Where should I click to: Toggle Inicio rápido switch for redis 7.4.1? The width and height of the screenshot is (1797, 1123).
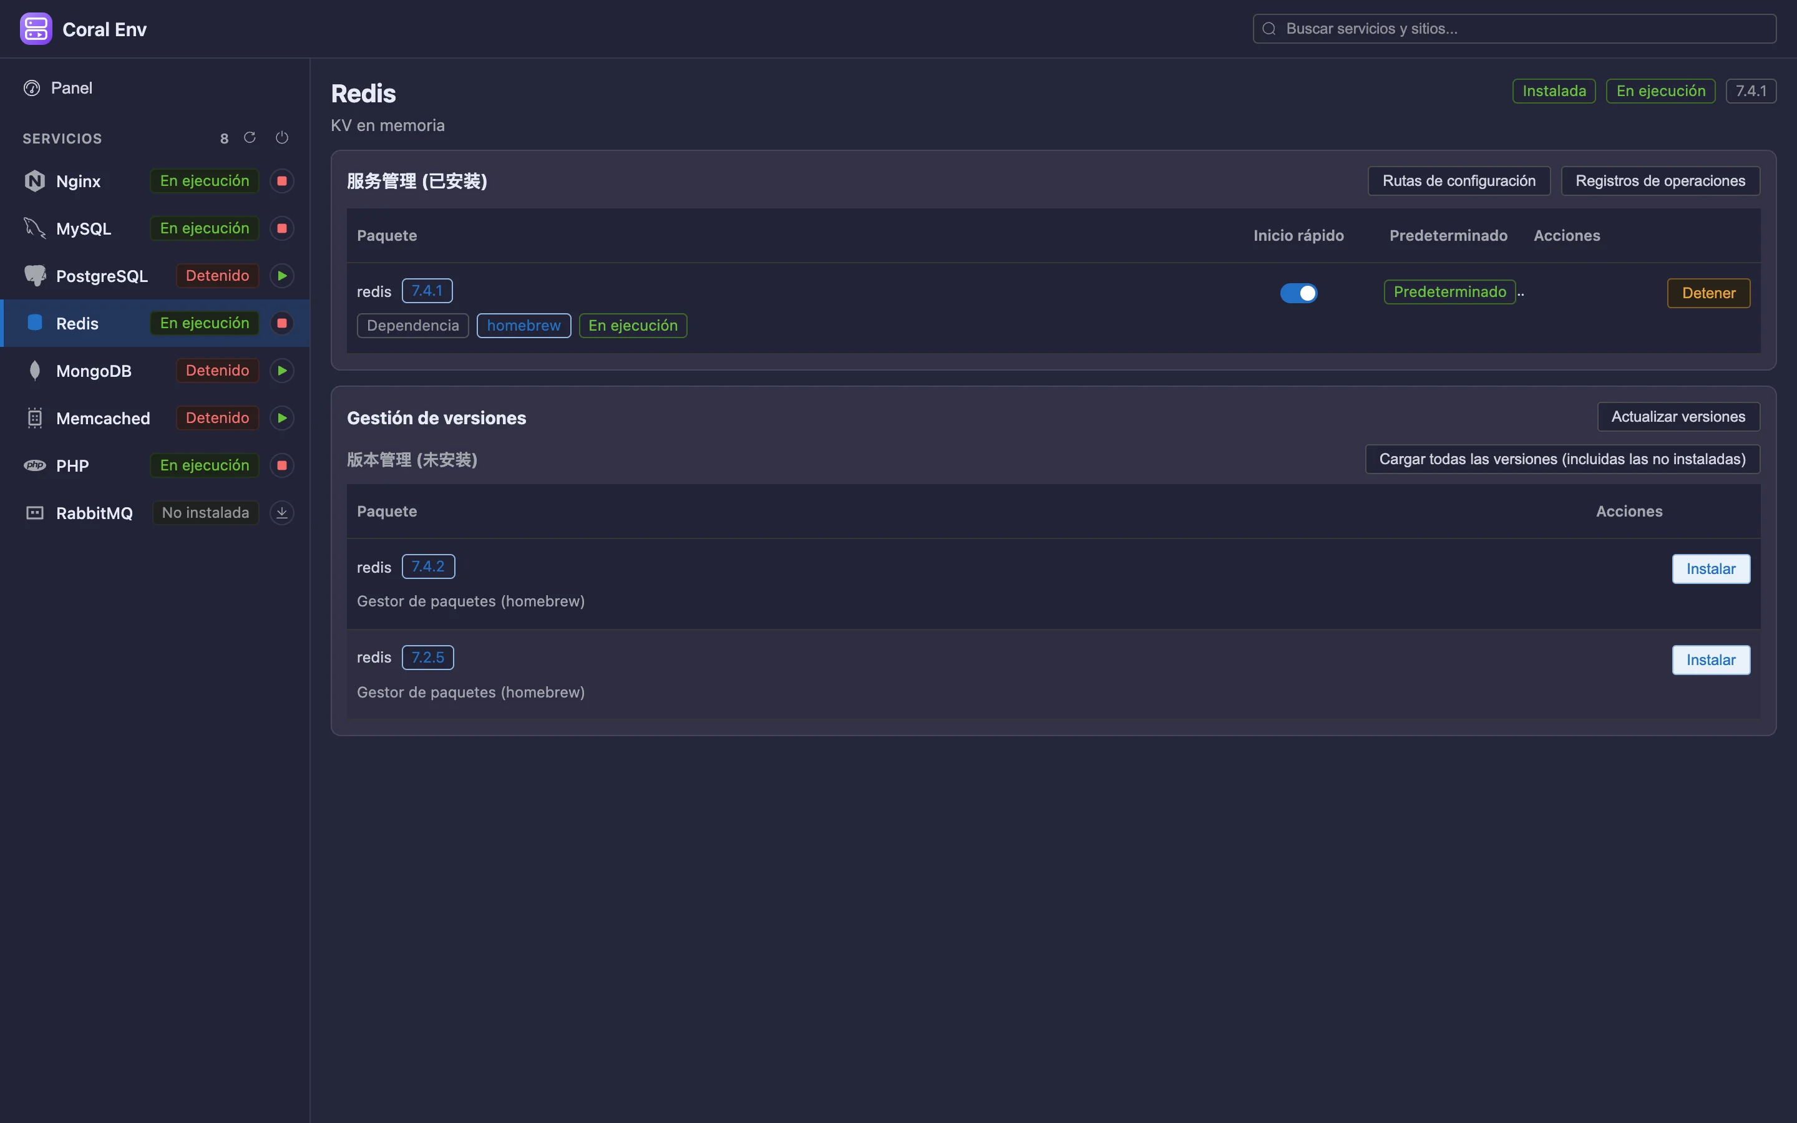tap(1298, 293)
